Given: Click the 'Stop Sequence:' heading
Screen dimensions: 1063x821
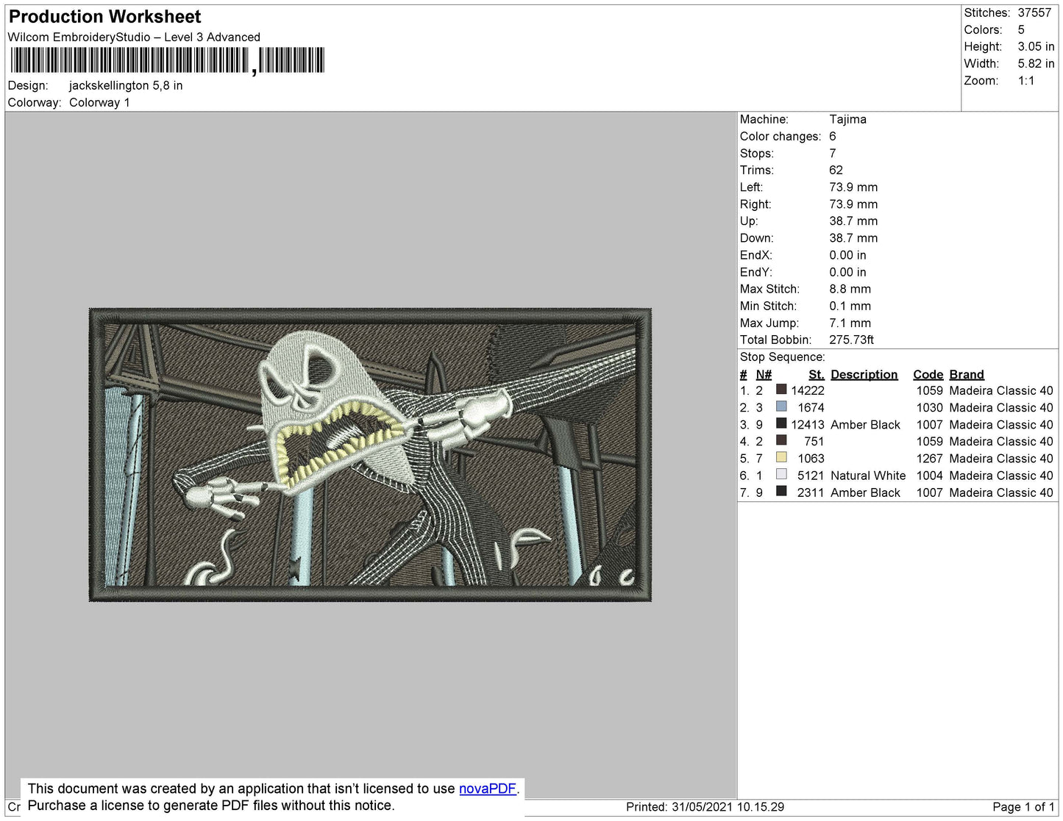Looking at the screenshot, I should (782, 357).
